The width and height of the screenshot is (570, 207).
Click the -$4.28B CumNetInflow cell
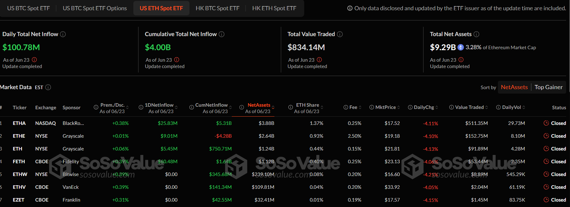pos(223,136)
